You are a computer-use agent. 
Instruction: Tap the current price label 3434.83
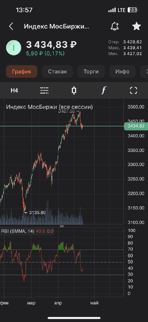point(136,126)
